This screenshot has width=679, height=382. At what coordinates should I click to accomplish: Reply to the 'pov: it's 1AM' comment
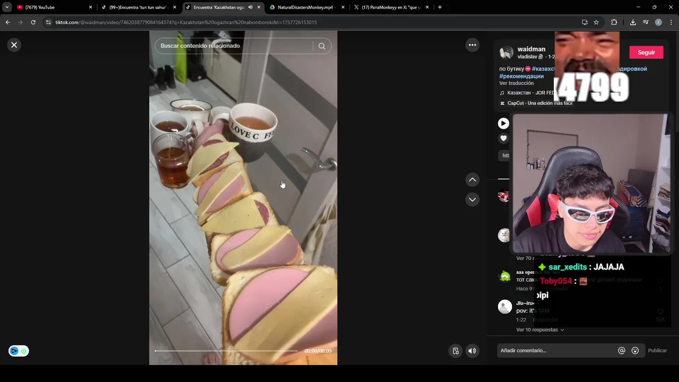pyautogui.click(x=545, y=320)
